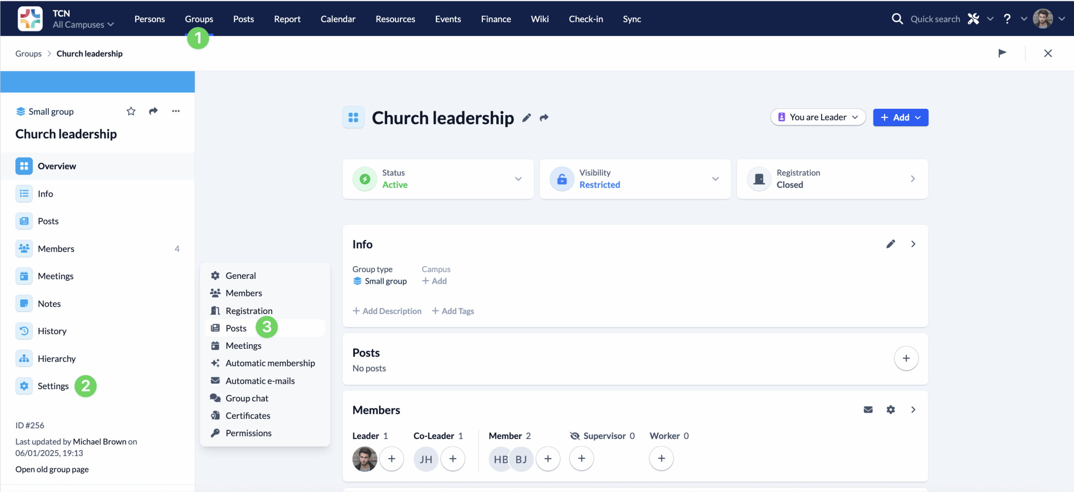Add a new post with plus button

[x=906, y=359]
